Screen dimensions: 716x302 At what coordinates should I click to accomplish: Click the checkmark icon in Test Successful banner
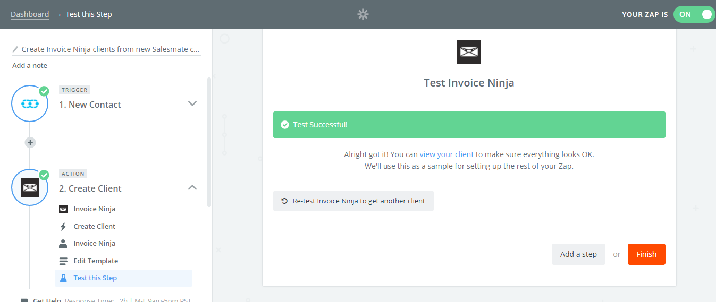pos(284,125)
